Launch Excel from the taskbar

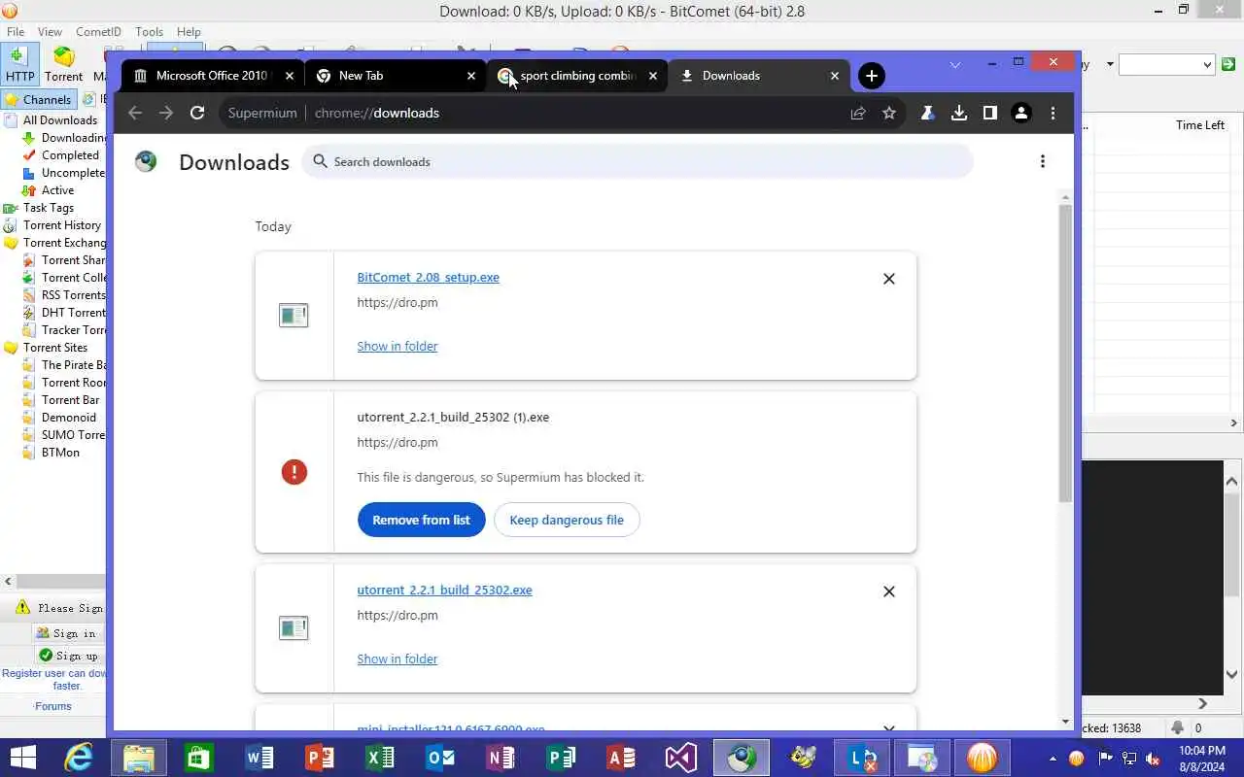(x=380, y=758)
